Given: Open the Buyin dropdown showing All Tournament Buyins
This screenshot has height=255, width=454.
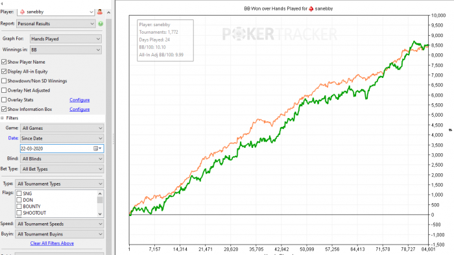Looking at the screenshot, I should click(x=60, y=234).
